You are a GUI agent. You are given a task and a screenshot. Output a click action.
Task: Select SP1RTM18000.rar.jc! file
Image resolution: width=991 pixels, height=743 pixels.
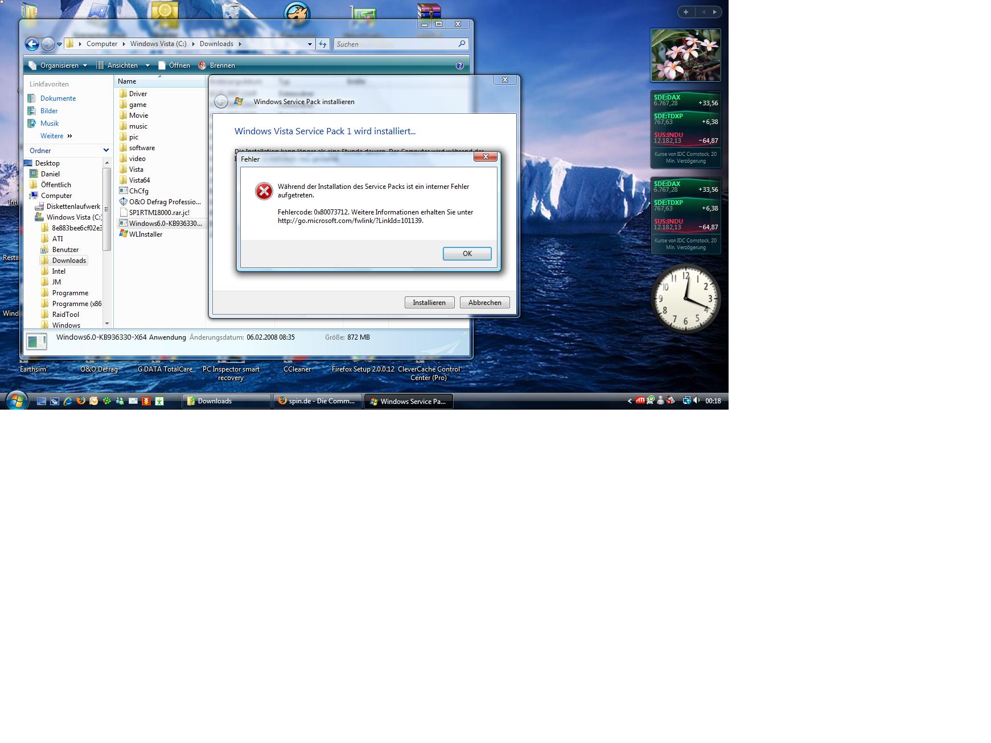coord(159,213)
